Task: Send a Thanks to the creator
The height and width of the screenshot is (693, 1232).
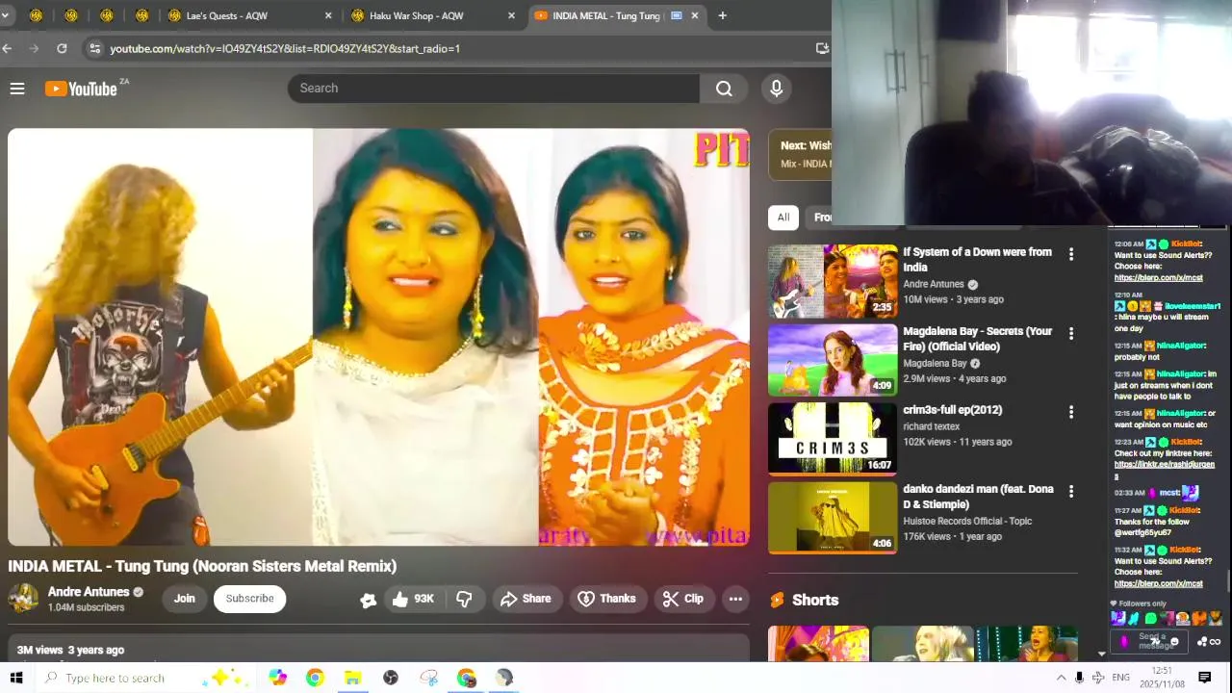Action: [x=606, y=599]
